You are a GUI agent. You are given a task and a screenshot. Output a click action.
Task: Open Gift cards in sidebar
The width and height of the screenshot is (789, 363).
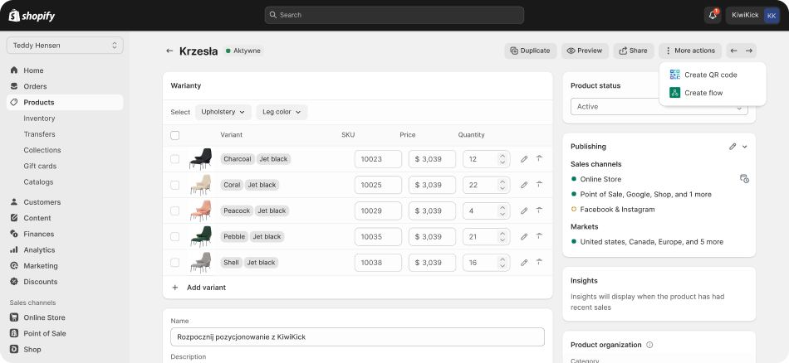pos(40,167)
